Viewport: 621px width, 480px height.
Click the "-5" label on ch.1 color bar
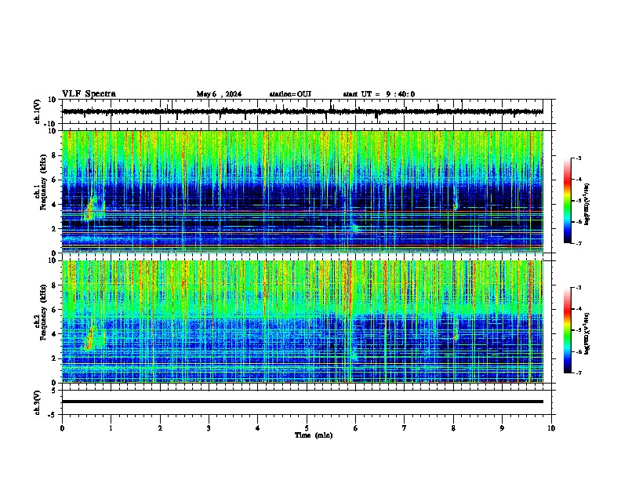(578, 201)
